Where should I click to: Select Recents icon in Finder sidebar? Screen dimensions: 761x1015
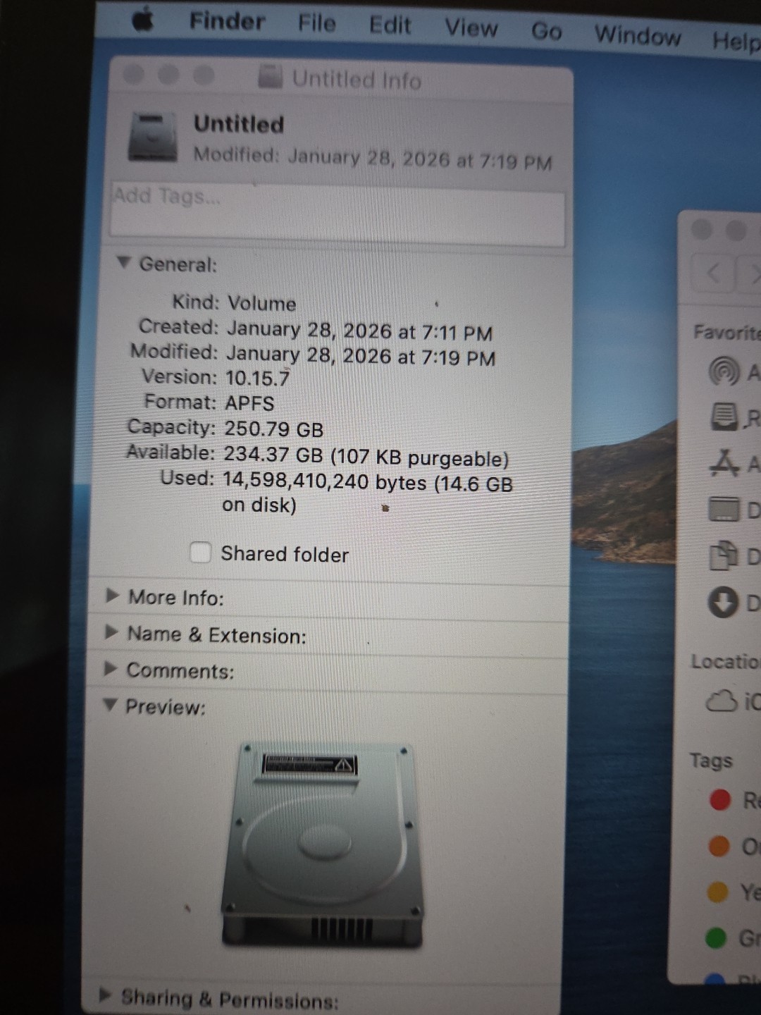point(724,417)
